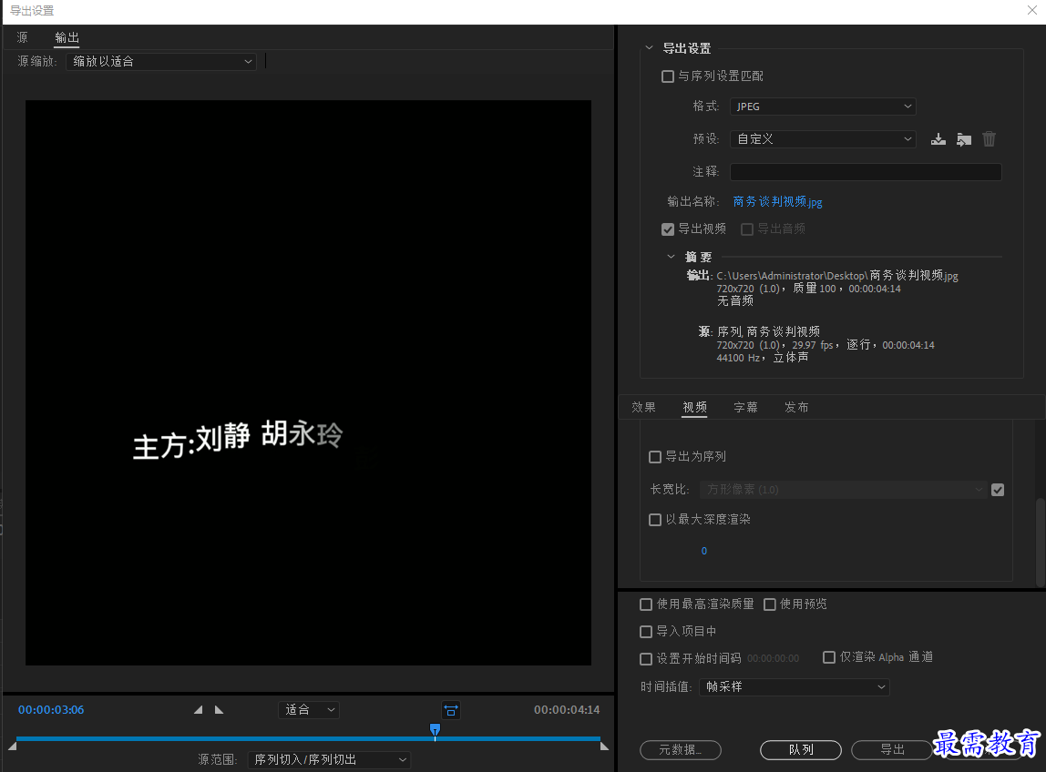1046x772 pixels.
Task: Open the source scaling dropdown
Action: 160,61
